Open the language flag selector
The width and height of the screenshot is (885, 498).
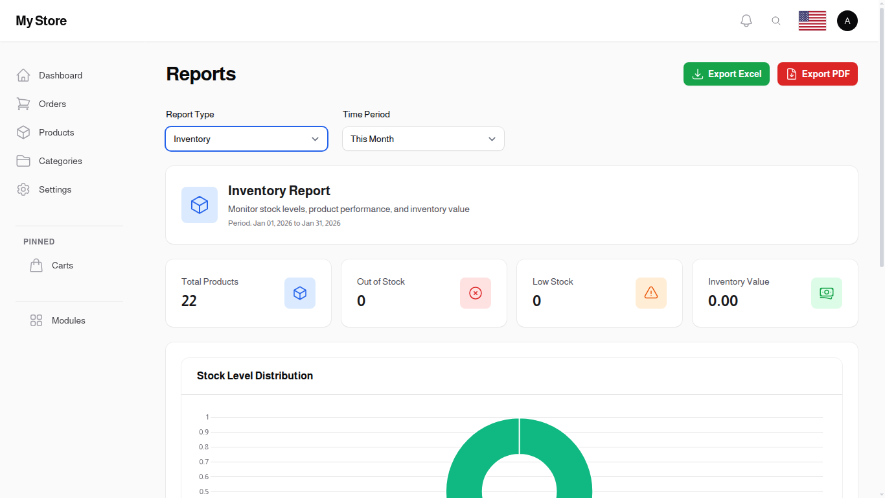pos(812,20)
